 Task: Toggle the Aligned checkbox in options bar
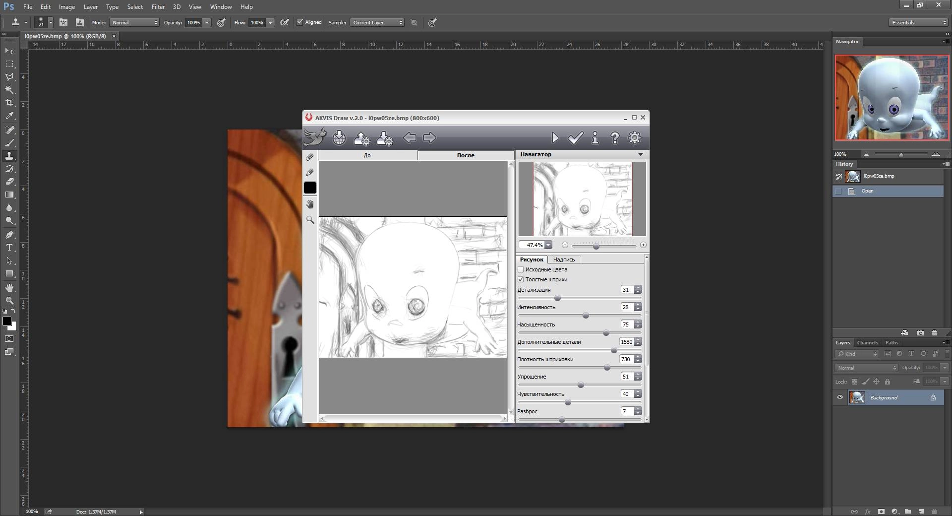[299, 22]
